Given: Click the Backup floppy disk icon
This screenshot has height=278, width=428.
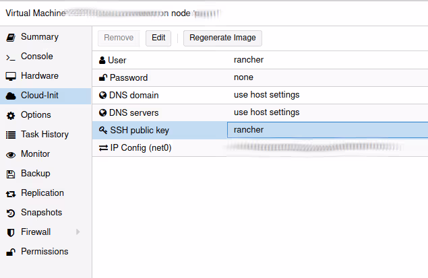Looking at the screenshot, I should [10, 174].
